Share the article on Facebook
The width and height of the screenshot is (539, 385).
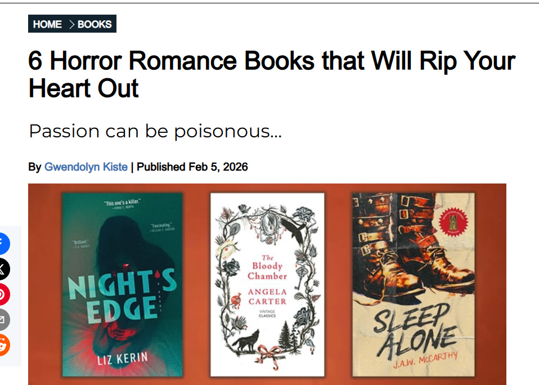3,243
